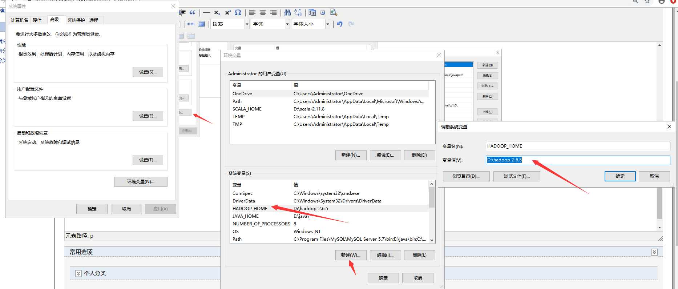Collapse the 常用选项 section
Viewport: 678px width, 289px height.
(x=654, y=252)
